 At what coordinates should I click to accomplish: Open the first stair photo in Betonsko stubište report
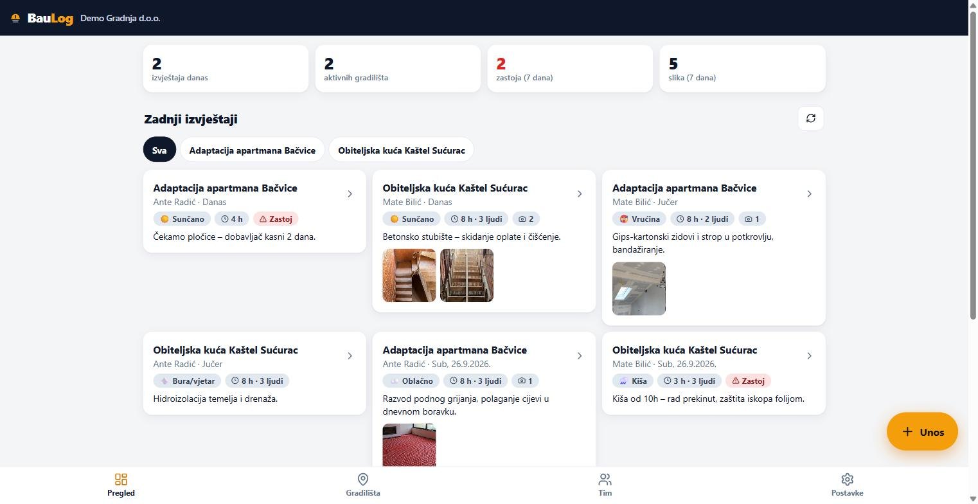tap(409, 275)
